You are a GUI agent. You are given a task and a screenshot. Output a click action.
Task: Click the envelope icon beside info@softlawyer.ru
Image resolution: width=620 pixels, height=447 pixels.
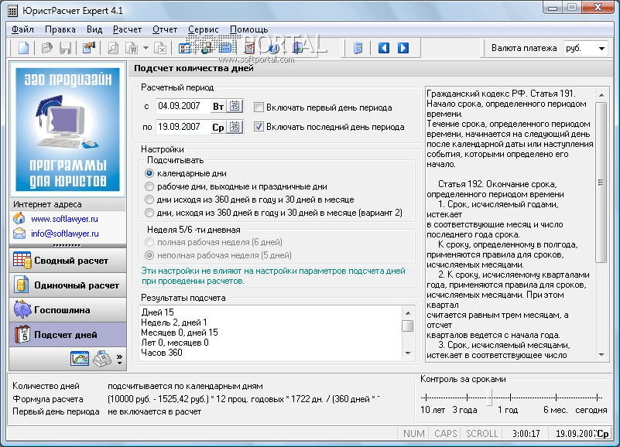click(x=19, y=234)
